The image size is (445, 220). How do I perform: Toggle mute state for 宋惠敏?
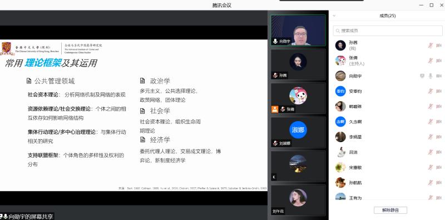coord(430,168)
